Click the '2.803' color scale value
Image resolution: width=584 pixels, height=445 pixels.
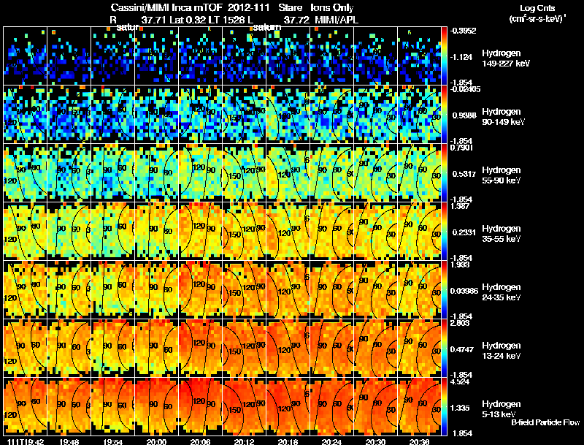tap(461, 323)
